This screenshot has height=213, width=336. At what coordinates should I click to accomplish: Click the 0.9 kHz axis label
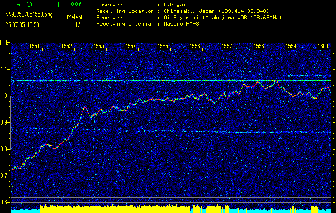[5, 122]
